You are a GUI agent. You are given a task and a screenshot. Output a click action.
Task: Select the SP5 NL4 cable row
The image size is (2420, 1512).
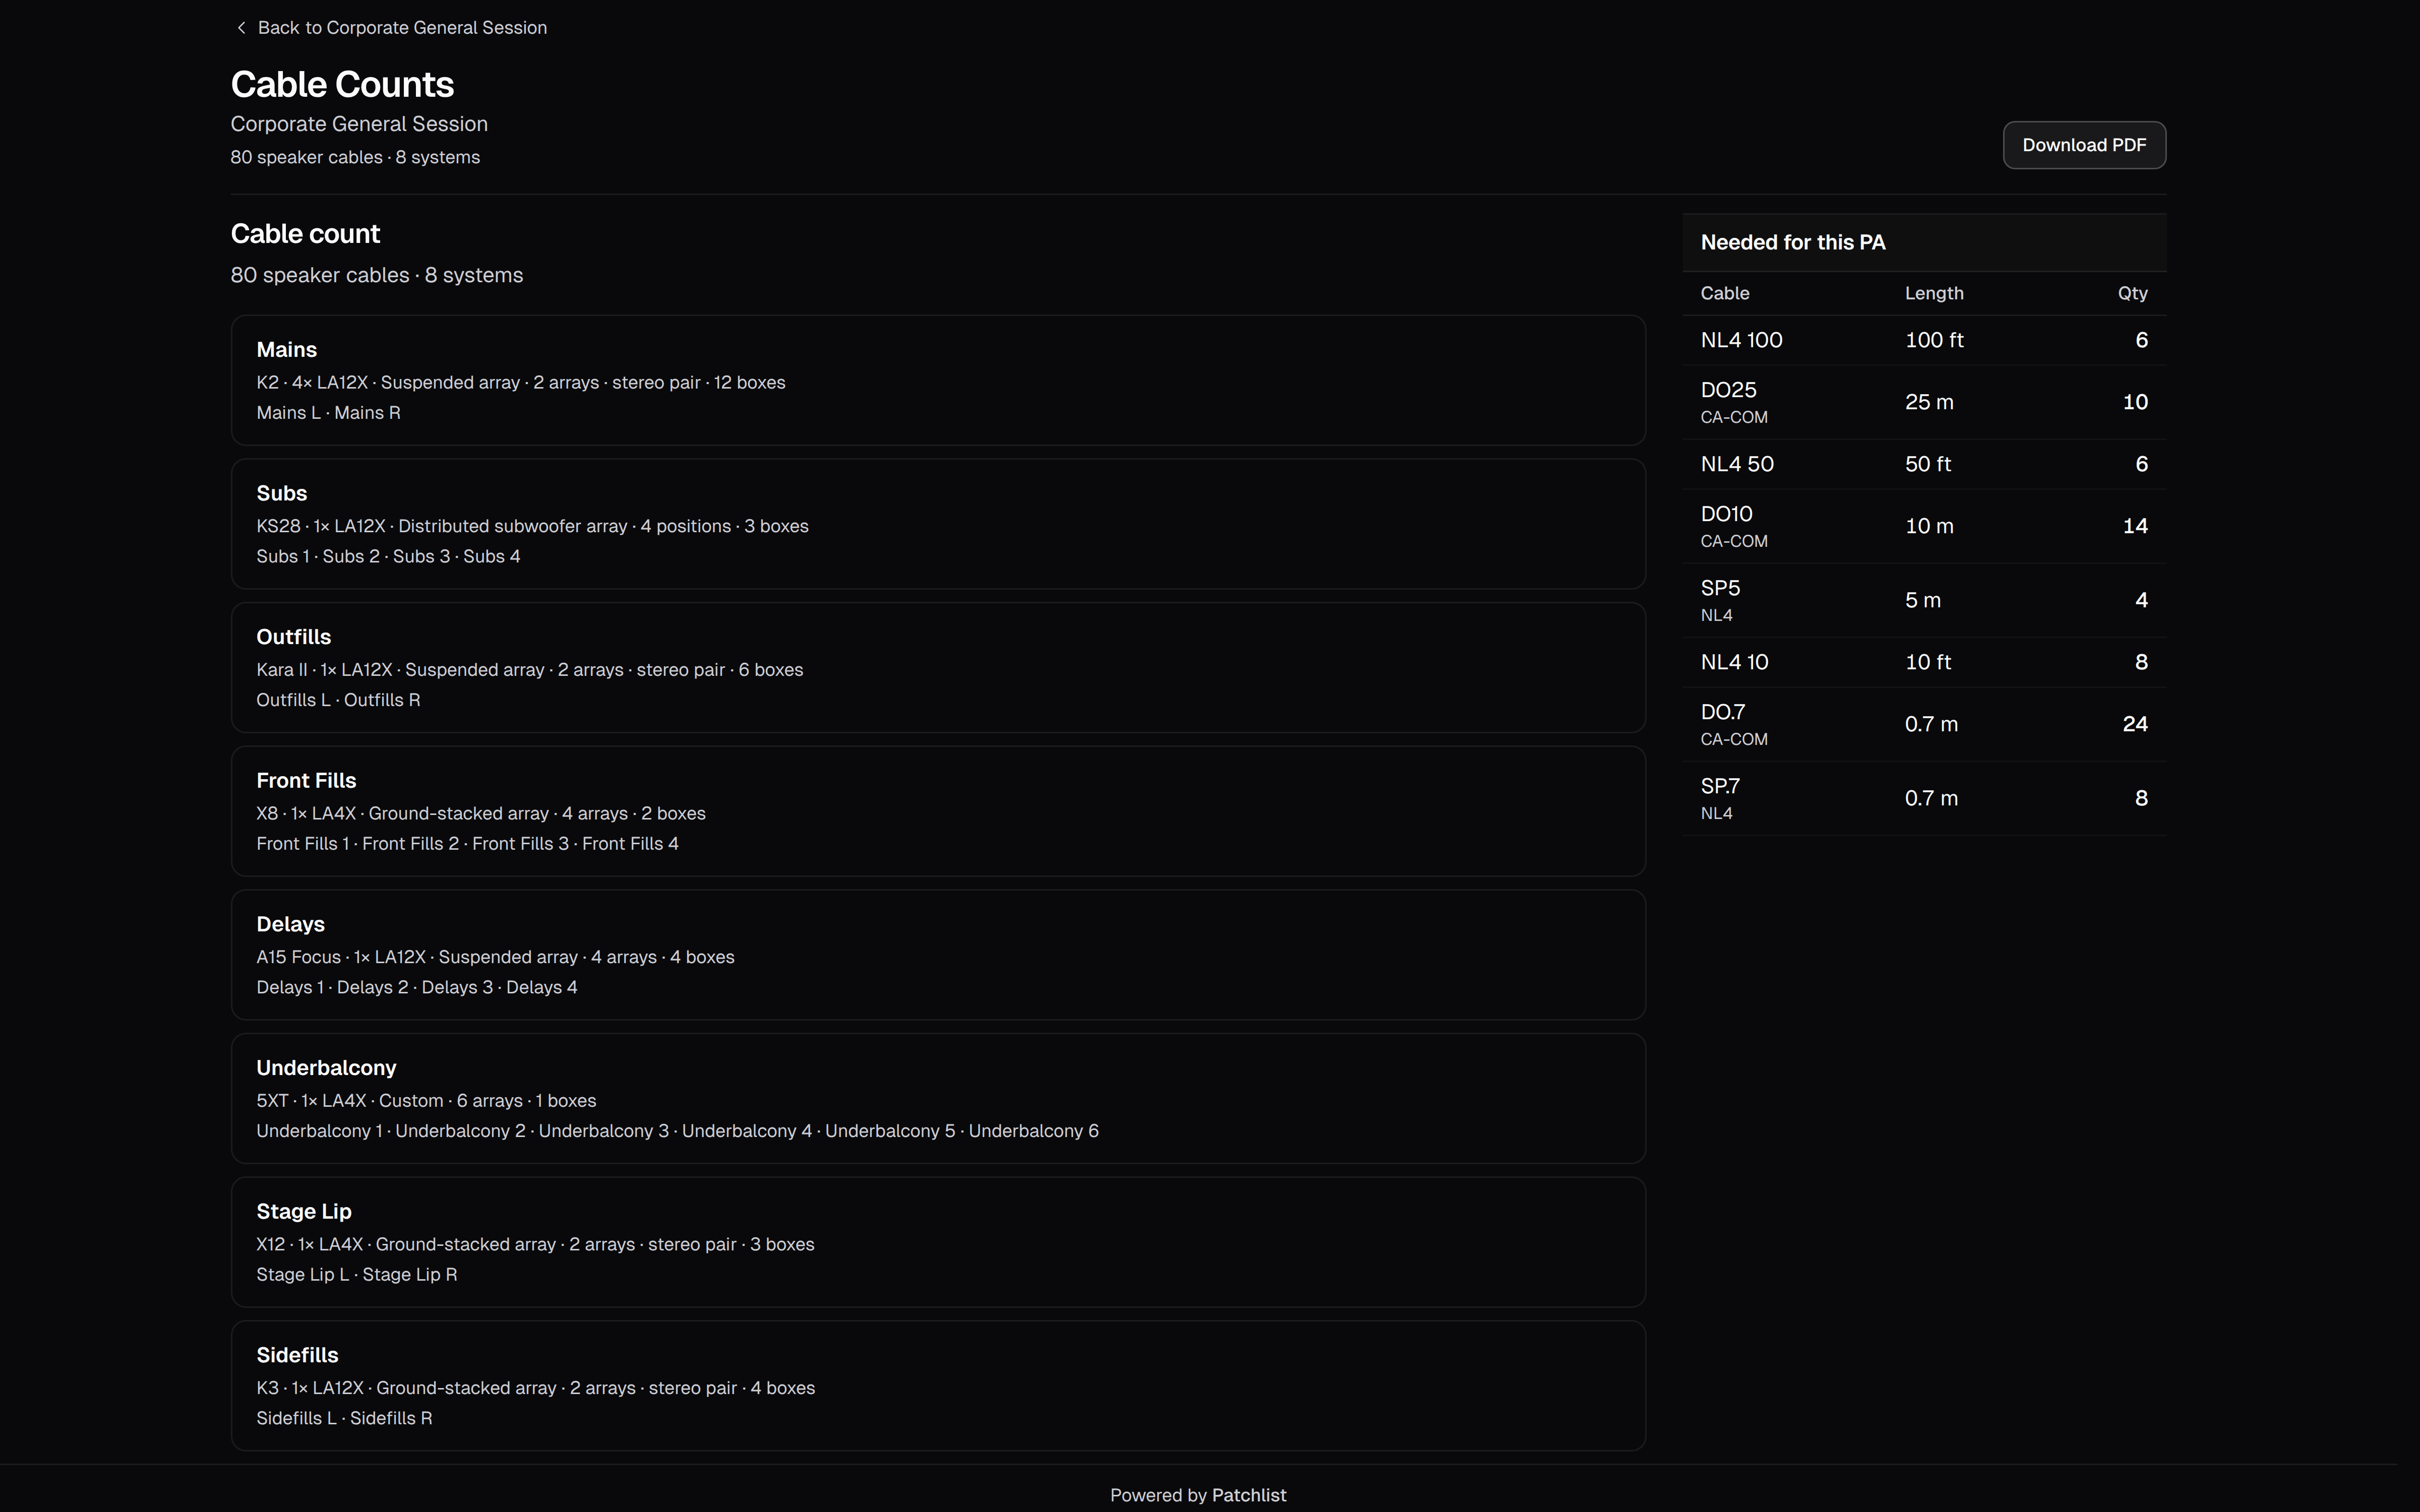point(1924,600)
